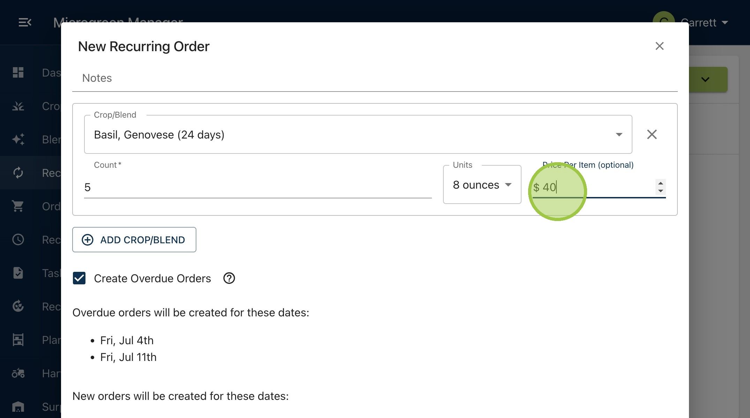Viewport: 750px width, 418px height.
Task: Click into the Count field
Action: pyautogui.click(x=258, y=187)
